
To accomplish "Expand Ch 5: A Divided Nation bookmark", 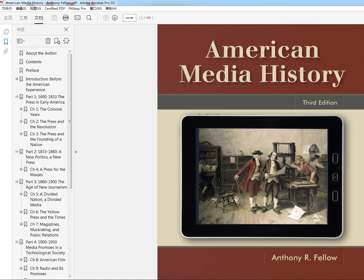I will click(21, 194).
